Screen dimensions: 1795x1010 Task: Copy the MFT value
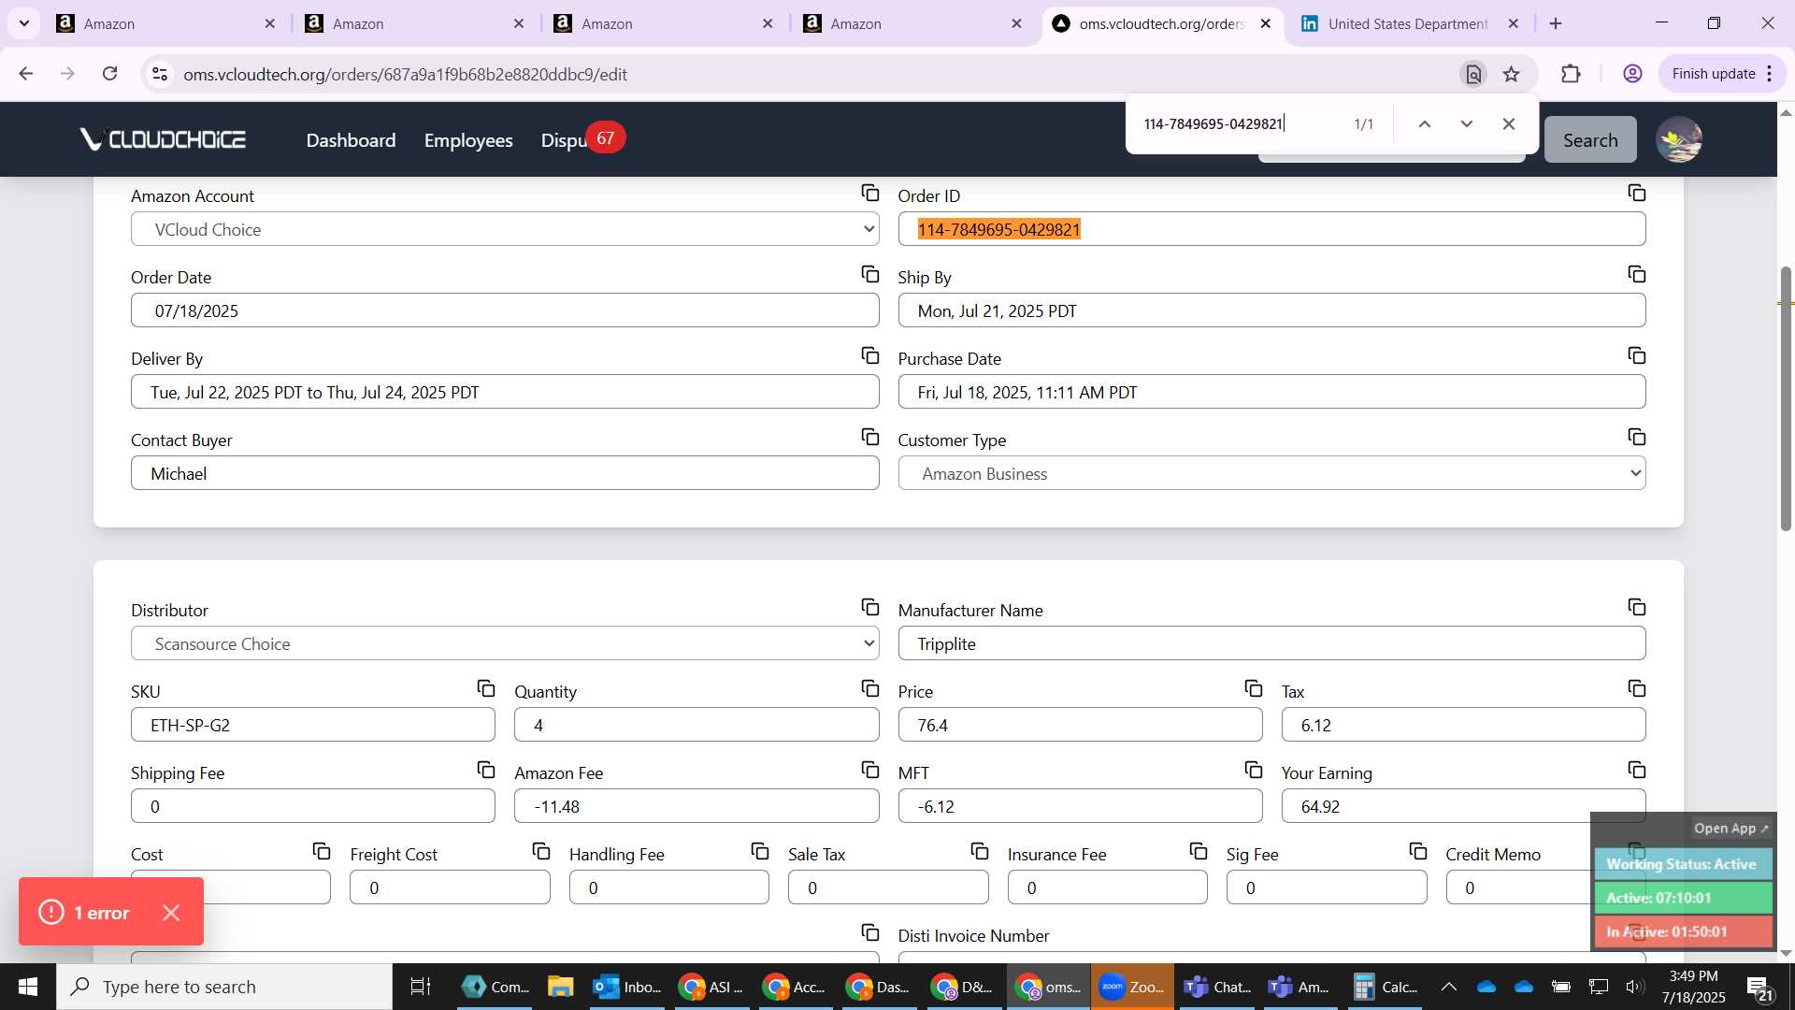coord(1253,770)
